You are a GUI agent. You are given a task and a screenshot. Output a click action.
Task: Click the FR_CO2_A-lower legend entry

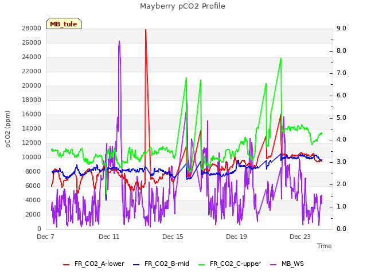click(x=93, y=264)
